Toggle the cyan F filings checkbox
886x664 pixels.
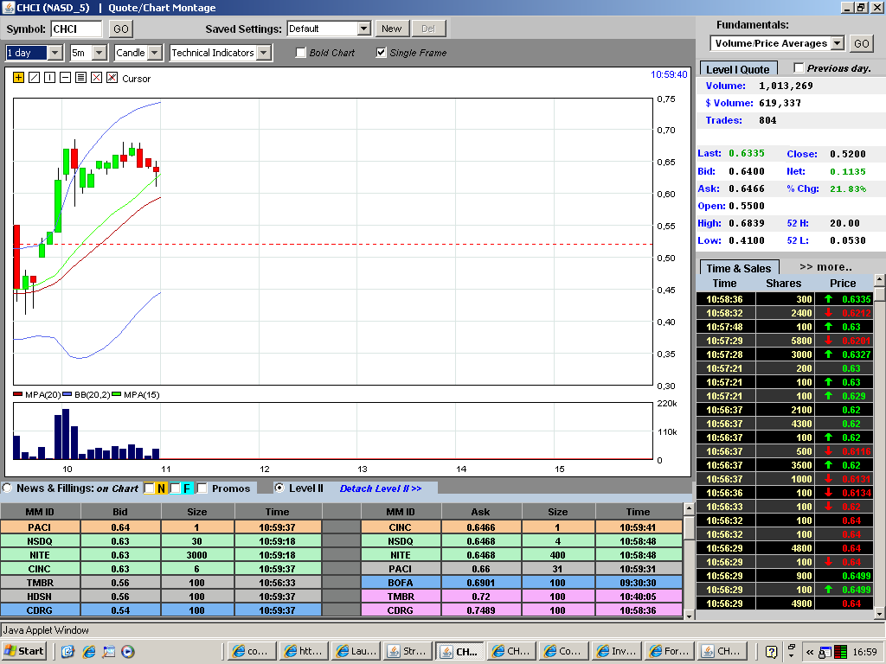[175, 488]
